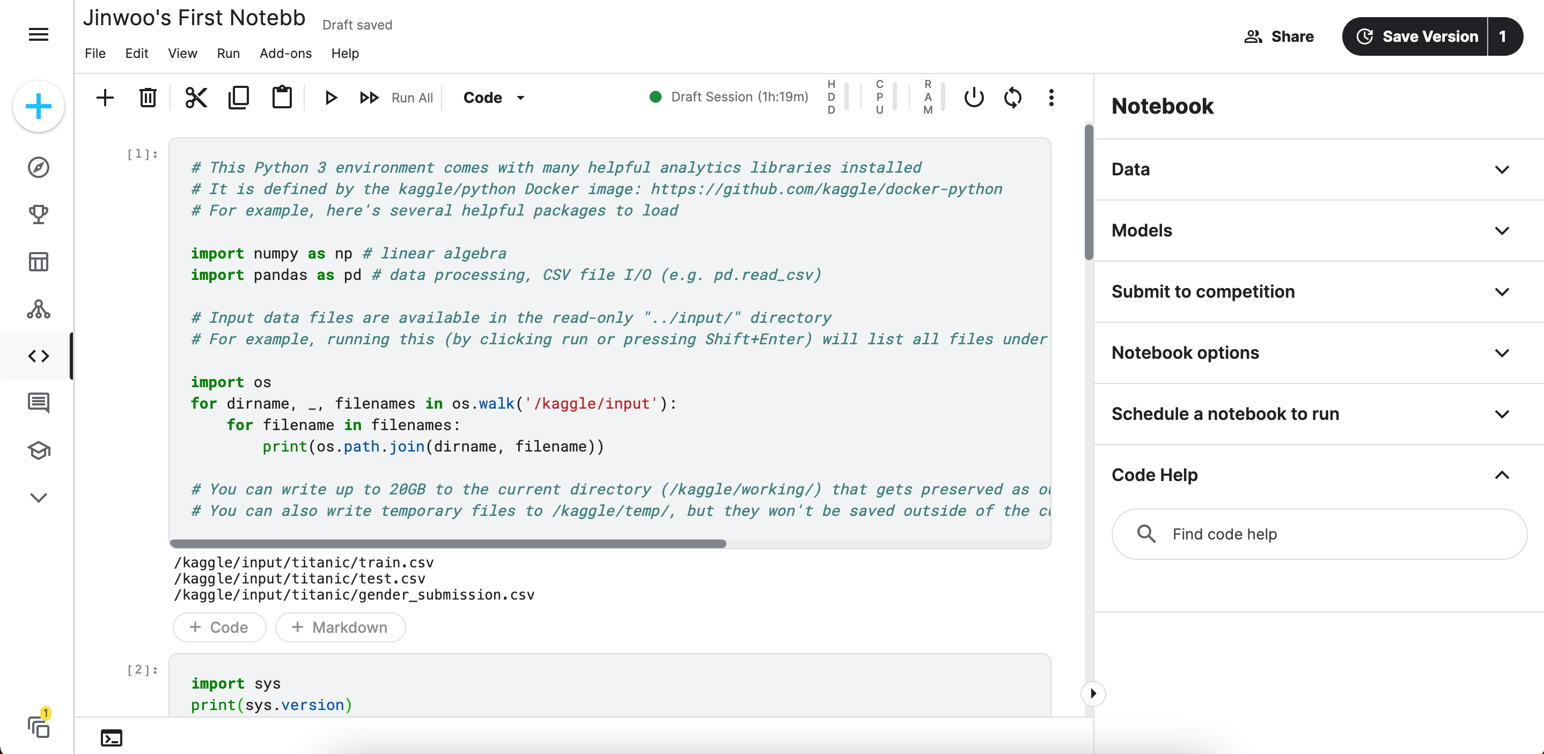Add a Code cell below output
The width and height of the screenshot is (1544, 754).
click(x=219, y=627)
